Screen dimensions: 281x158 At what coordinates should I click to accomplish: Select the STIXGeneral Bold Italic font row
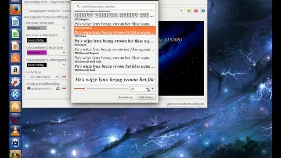click(115, 64)
